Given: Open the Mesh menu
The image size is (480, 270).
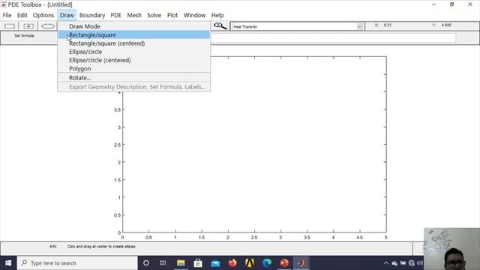Looking at the screenshot, I should tap(134, 15).
